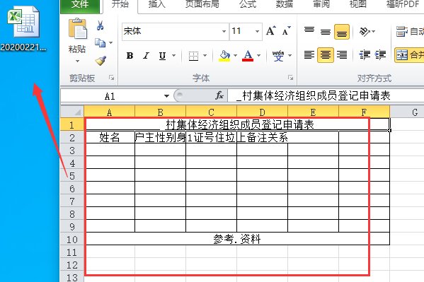
Task: Select column A header
Action: pyautogui.click(x=110, y=112)
